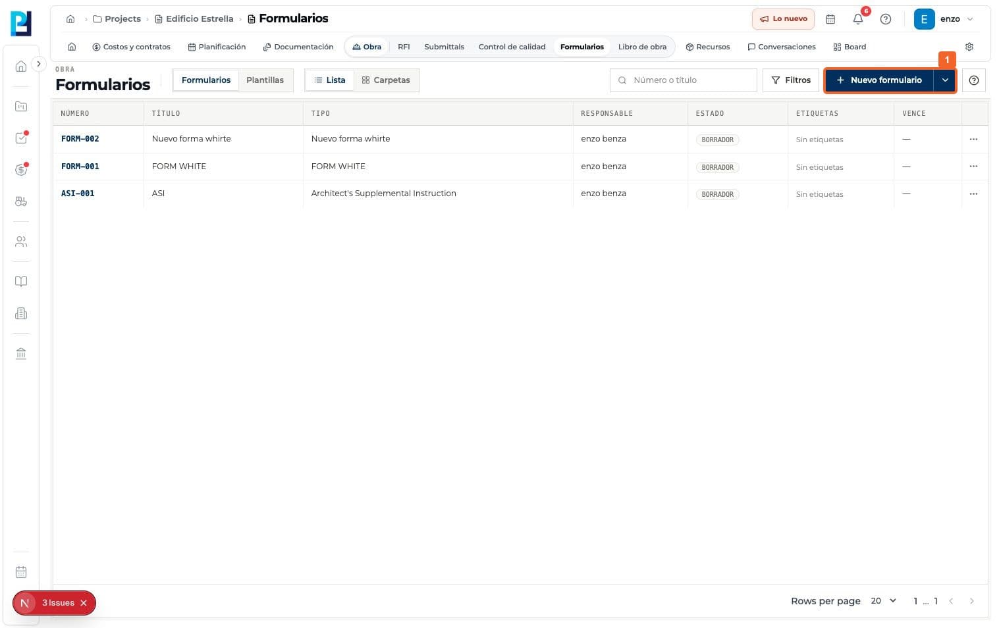
Task: Show the Plantillas section
Action: pos(265,80)
